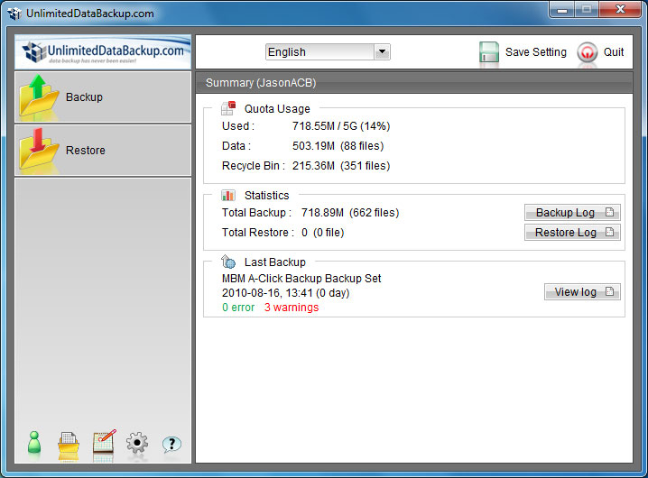648x478 pixels.
Task: Click '215.36M (351 files)' recycle bin value
Action: pyautogui.click(x=341, y=166)
